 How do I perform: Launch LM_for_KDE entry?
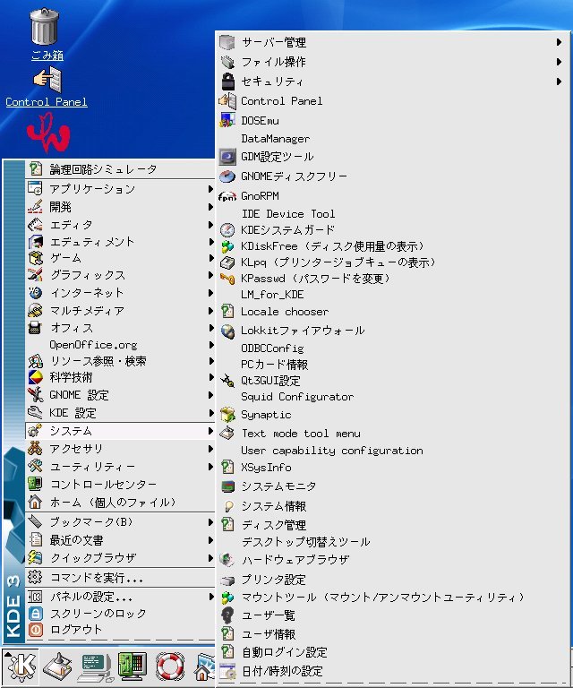point(393,295)
